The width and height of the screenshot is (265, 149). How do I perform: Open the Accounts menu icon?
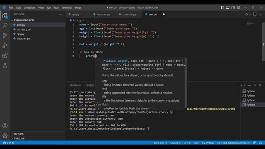coord(5,126)
